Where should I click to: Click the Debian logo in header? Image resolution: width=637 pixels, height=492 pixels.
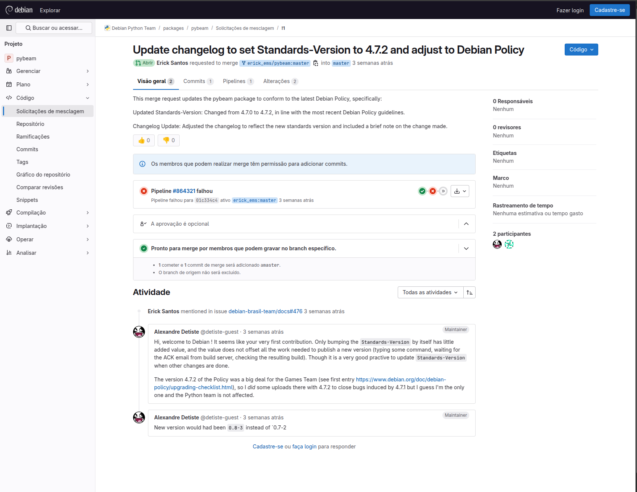click(x=19, y=10)
